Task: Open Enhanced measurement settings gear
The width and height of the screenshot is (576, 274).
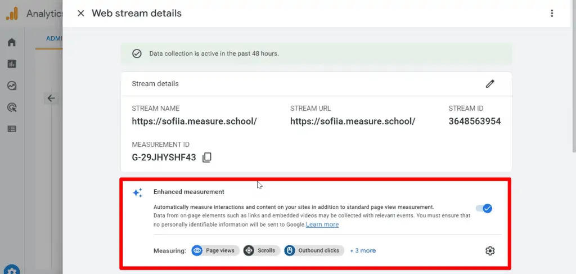Action: pyautogui.click(x=490, y=251)
